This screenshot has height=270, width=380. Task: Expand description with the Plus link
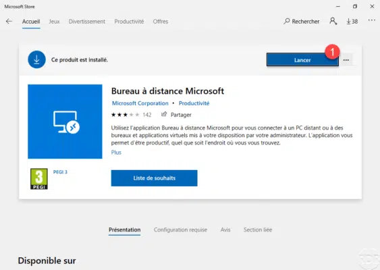116,153
